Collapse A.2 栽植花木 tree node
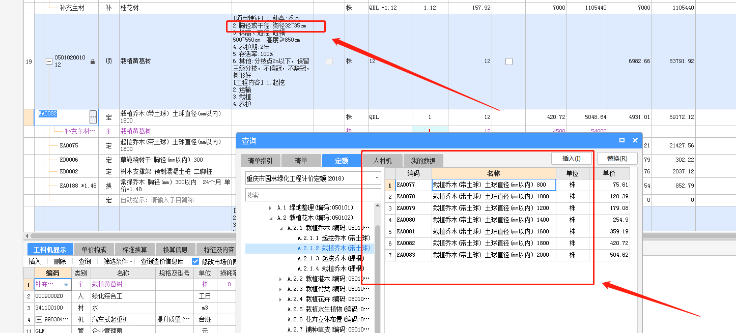The height and width of the screenshot is (333, 736). pos(270,218)
